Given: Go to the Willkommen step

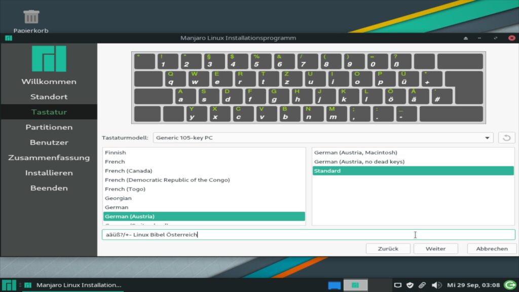Looking at the screenshot, I should pyautogui.click(x=49, y=82).
